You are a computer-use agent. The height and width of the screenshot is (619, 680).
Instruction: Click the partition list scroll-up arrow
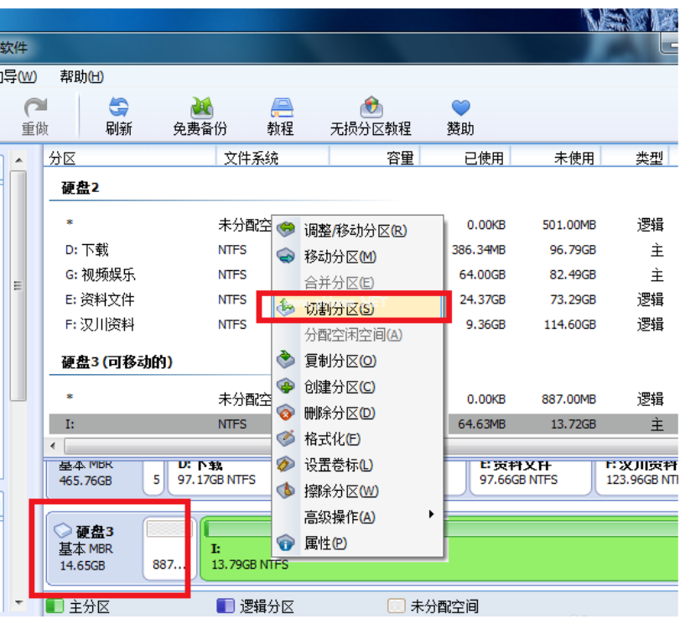(x=19, y=159)
